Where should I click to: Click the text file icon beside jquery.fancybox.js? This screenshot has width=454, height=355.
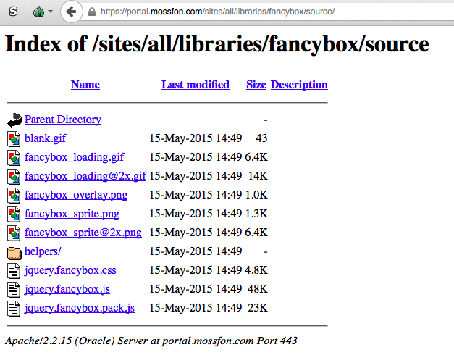[x=14, y=290]
